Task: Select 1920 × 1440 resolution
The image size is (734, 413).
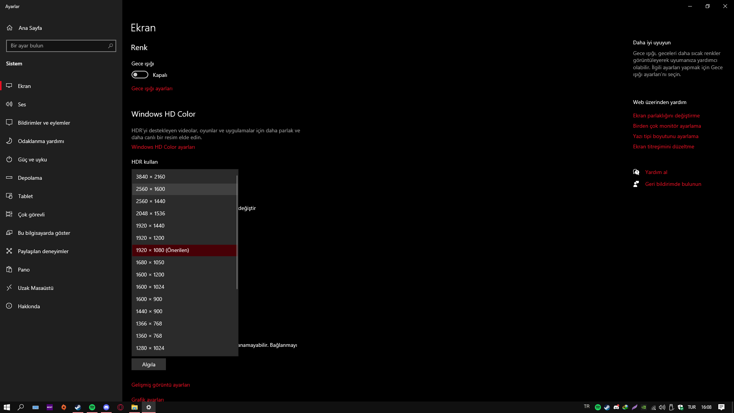Action: tap(184, 226)
